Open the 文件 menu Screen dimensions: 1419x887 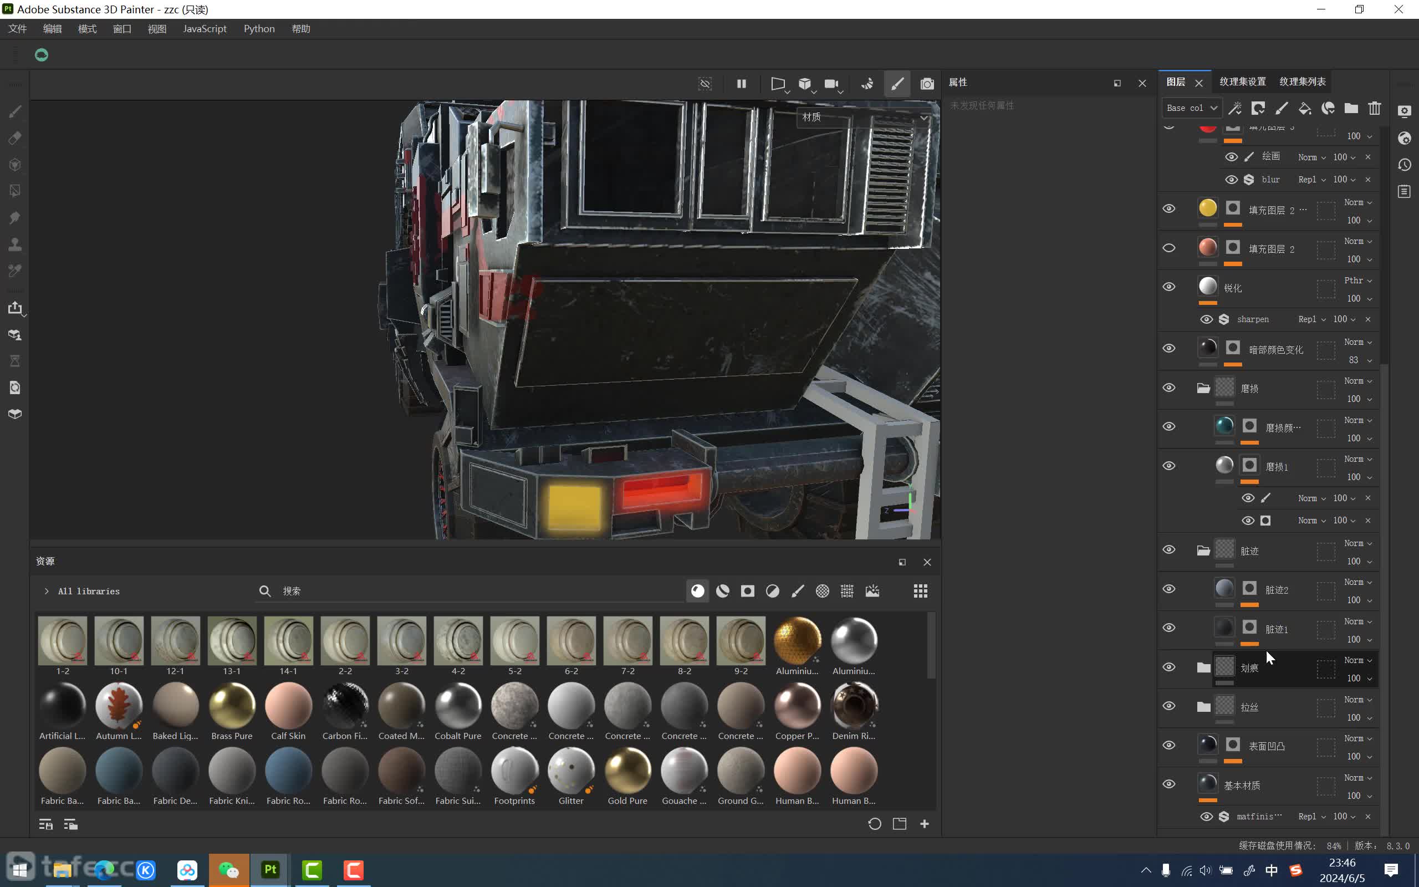click(x=18, y=29)
